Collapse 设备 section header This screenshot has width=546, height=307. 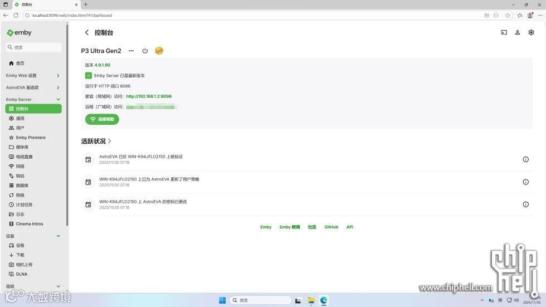(x=33, y=236)
